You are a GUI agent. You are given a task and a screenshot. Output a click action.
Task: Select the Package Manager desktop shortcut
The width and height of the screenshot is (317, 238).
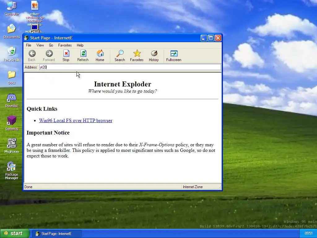click(x=12, y=170)
